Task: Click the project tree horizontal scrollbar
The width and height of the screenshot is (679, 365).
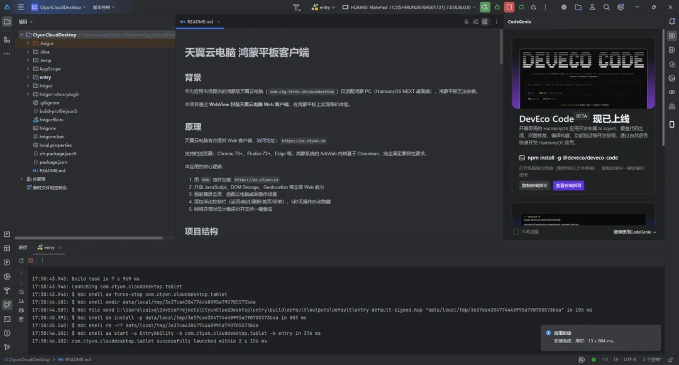Action: (89, 238)
